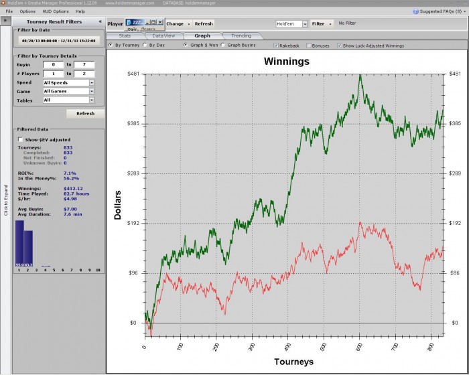469x375 pixels.
Task: Open the Options menu
Action: 27,11
